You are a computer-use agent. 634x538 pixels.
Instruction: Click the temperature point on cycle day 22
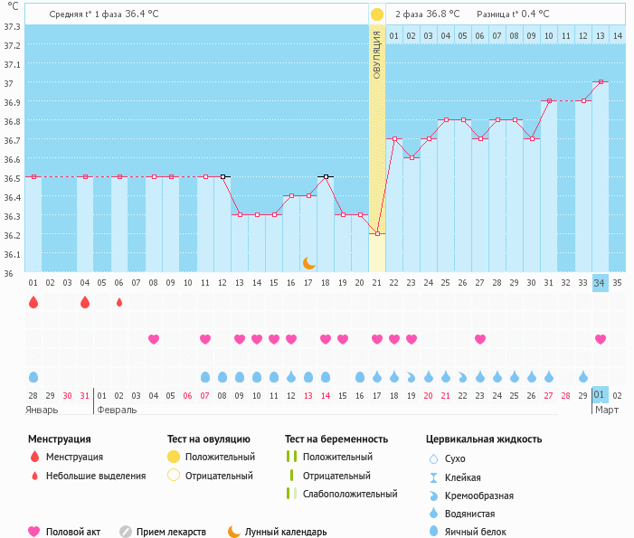394,138
